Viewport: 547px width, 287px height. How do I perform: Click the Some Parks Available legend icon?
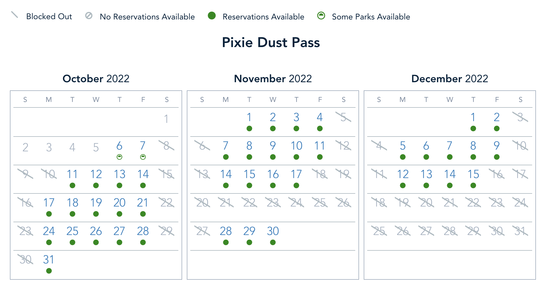[321, 16]
